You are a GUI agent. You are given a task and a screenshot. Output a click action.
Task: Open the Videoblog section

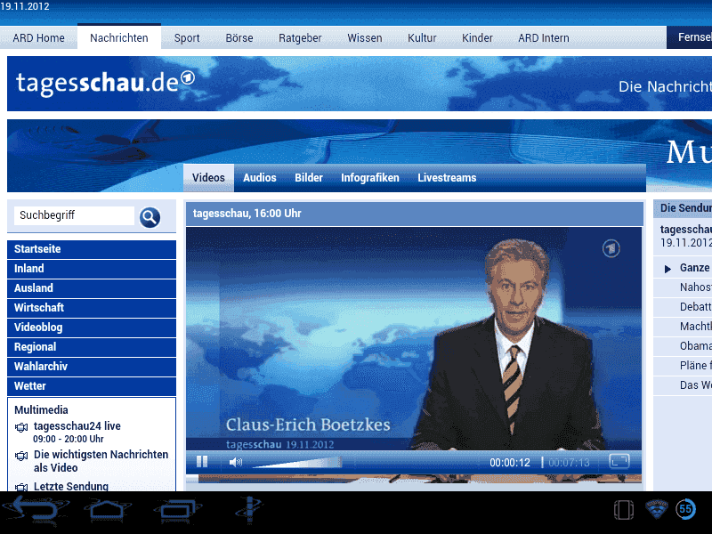(92, 328)
